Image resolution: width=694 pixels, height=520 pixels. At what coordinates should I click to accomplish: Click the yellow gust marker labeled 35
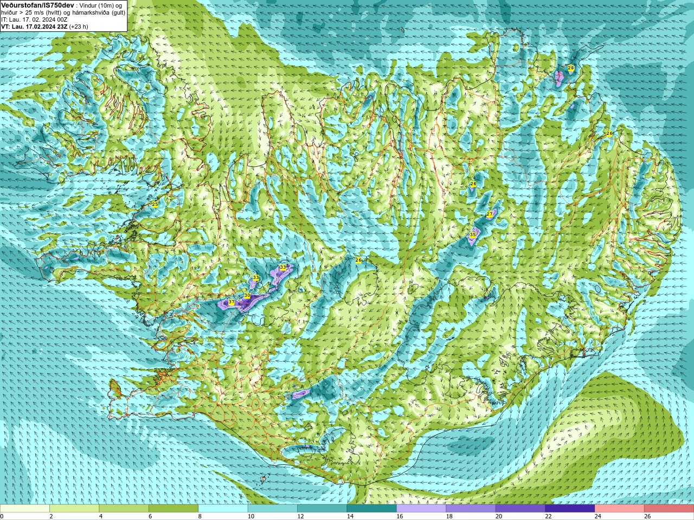pyautogui.click(x=473, y=235)
